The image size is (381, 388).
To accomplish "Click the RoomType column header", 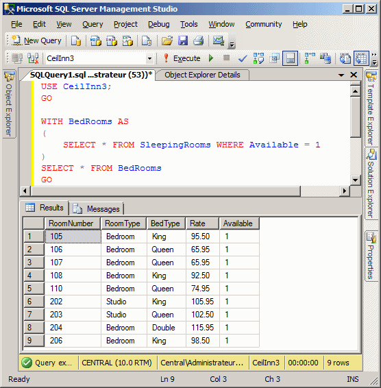I will (x=123, y=223).
